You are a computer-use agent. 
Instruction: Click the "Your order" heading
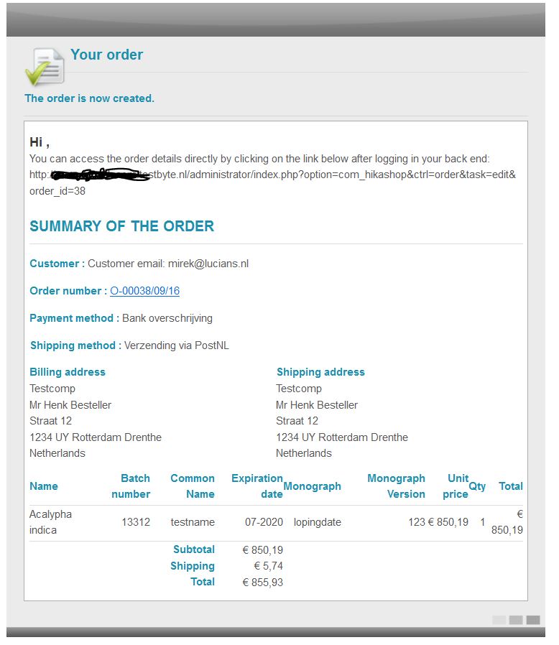(x=106, y=55)
